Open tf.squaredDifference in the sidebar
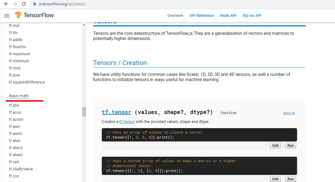 coord(27,82)
